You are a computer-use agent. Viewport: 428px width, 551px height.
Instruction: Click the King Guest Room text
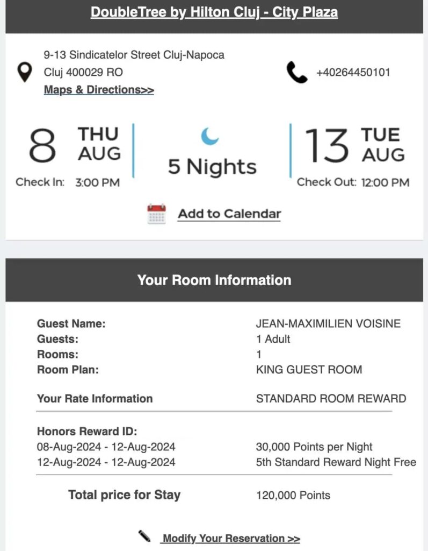coord(309,370)
